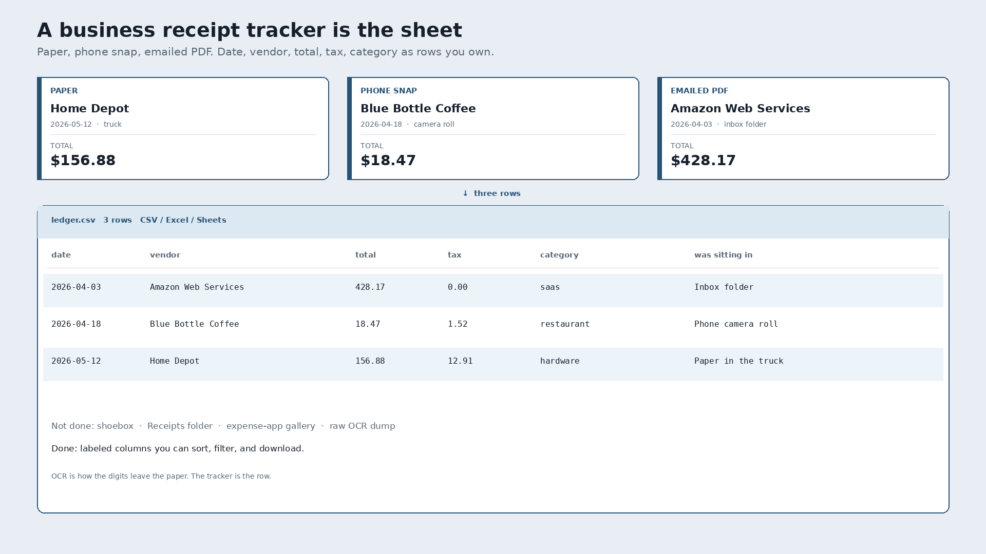Viewport: 986px width, 554px height.
Task: Select the restaurant category cell
Action: pyautogui.click(x=565, y=324)
